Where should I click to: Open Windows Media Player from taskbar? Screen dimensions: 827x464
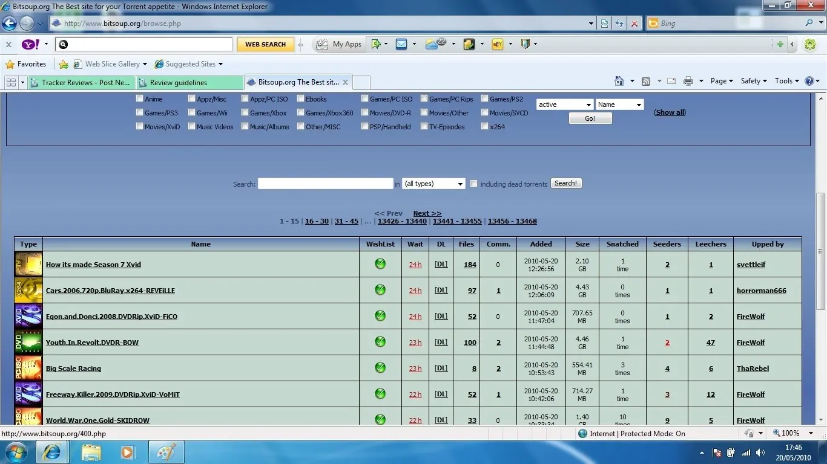(x=127, y=452)
